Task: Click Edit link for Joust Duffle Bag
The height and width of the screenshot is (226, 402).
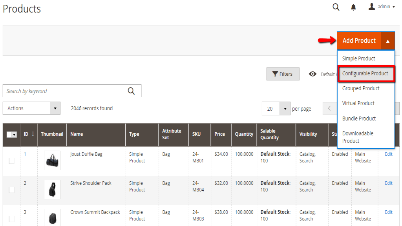Action: pos(388,154)
